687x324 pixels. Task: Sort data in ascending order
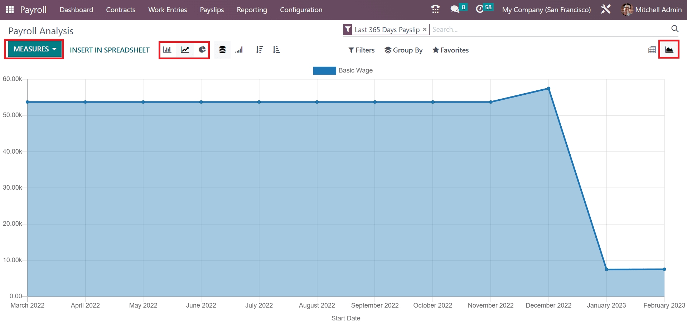[x=276, y=50]
